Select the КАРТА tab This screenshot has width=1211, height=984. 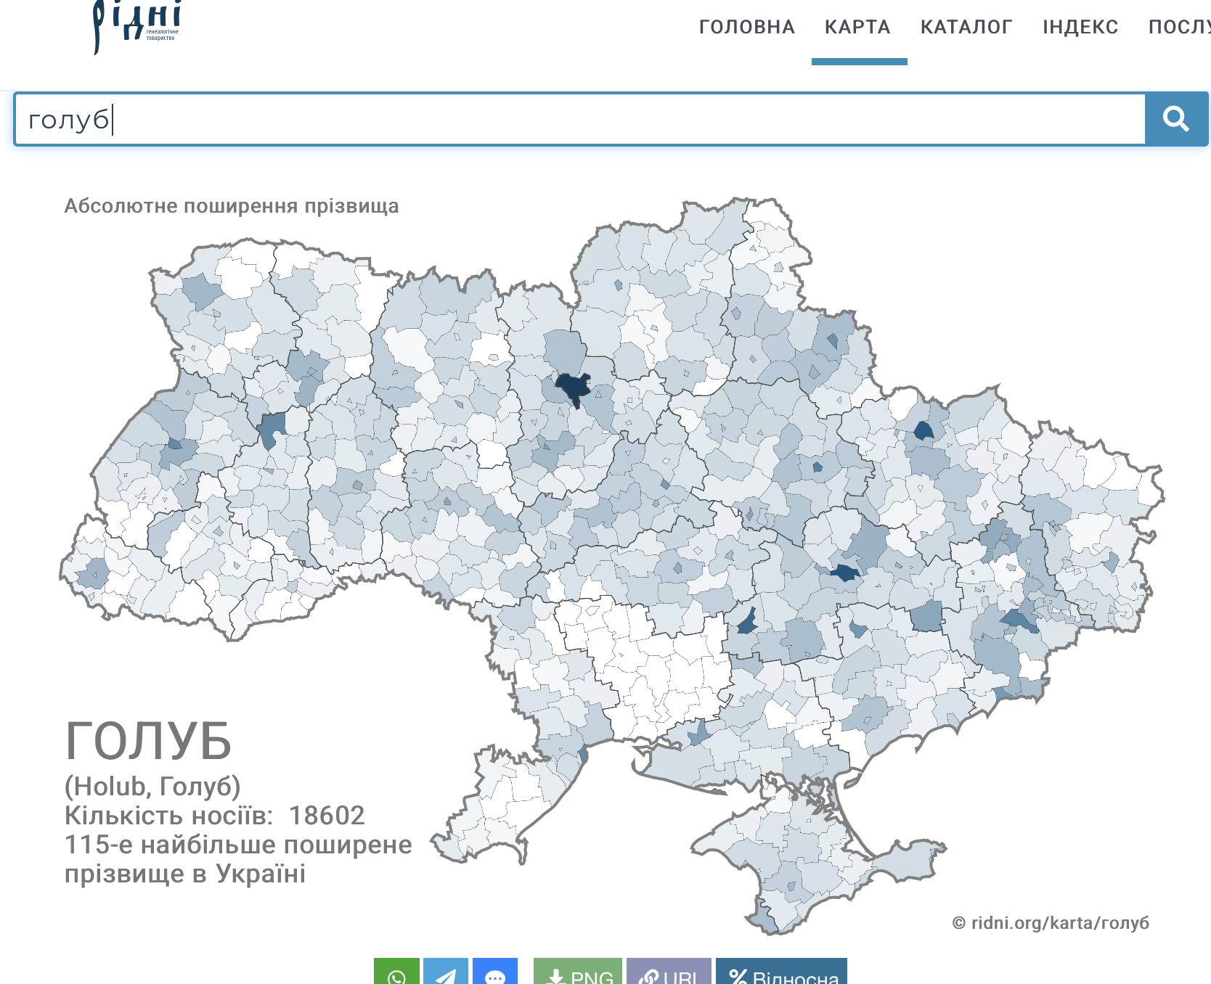click(x=857, y=28)
